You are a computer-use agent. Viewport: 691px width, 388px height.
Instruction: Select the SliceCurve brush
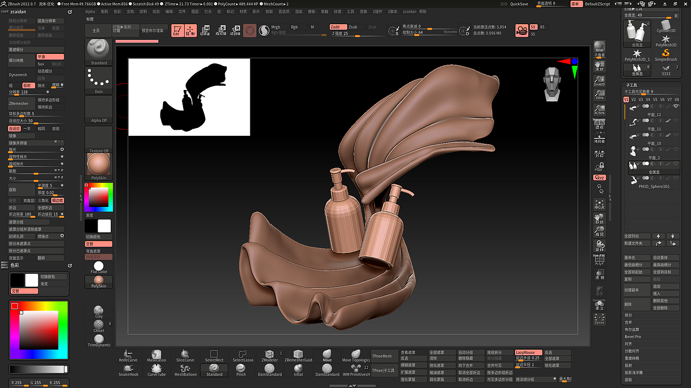pos(185,356)
